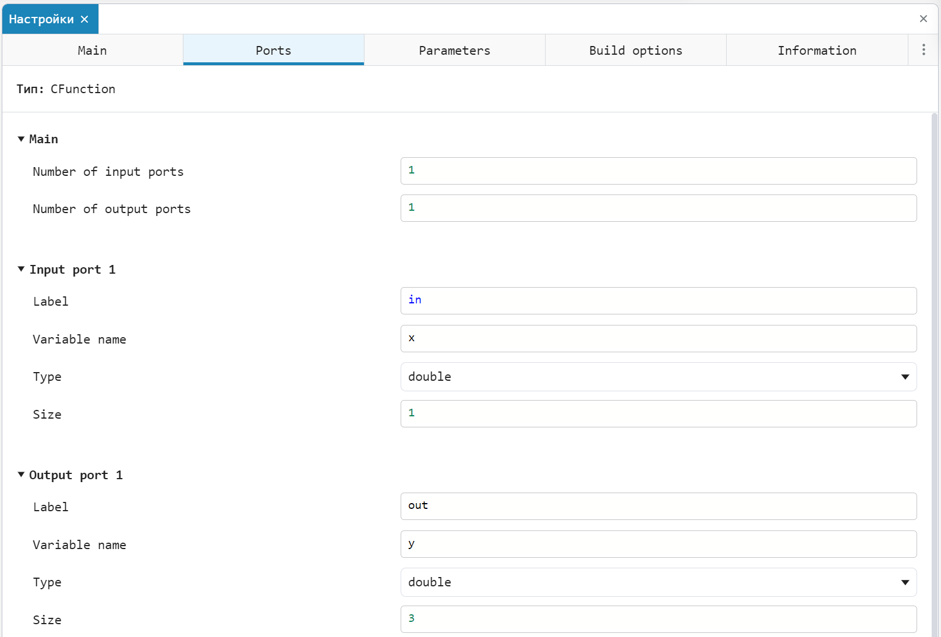Click the Input port 1 Size field

pyautogui.click(x=658, y=413)
